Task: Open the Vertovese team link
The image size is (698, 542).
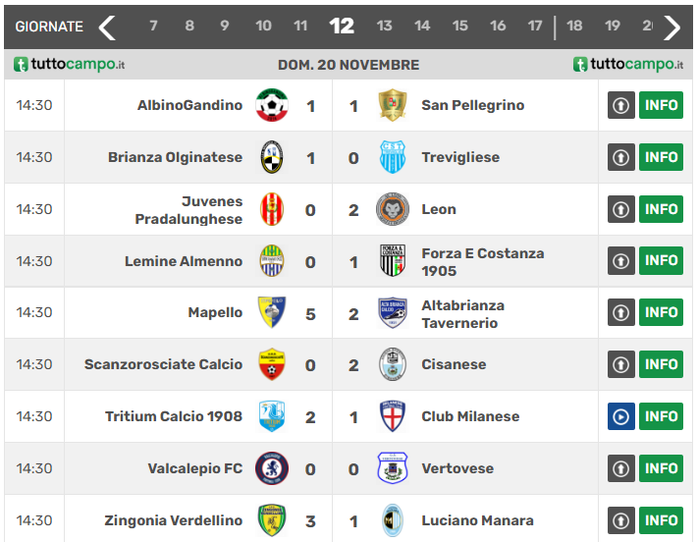Action: coord(457,468)
